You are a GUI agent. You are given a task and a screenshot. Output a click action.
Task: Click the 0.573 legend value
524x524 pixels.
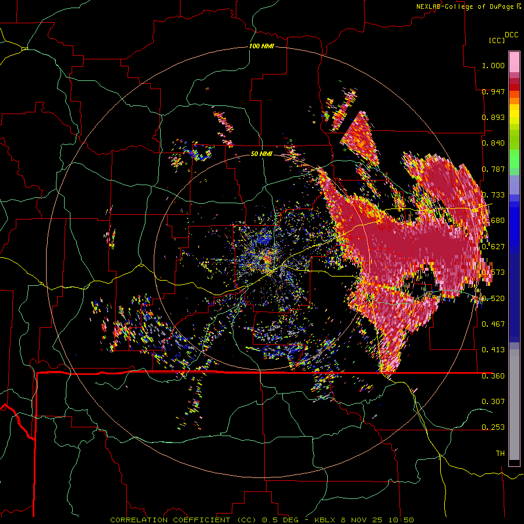coord(493,272)
